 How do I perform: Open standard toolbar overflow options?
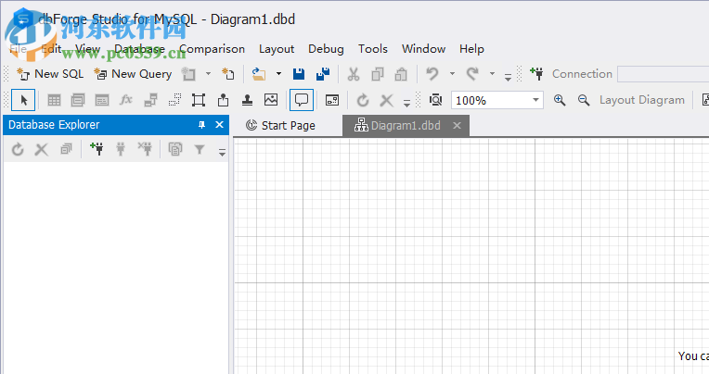coord(508,77)
